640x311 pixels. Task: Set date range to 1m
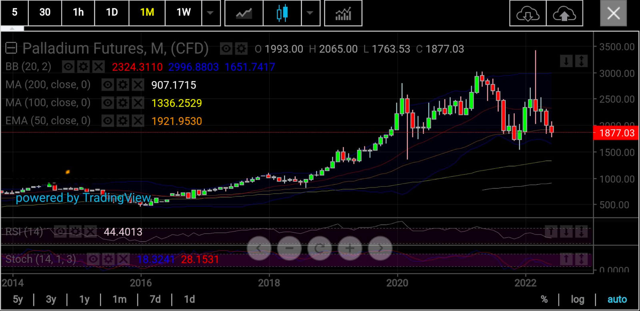click(119, 299)
